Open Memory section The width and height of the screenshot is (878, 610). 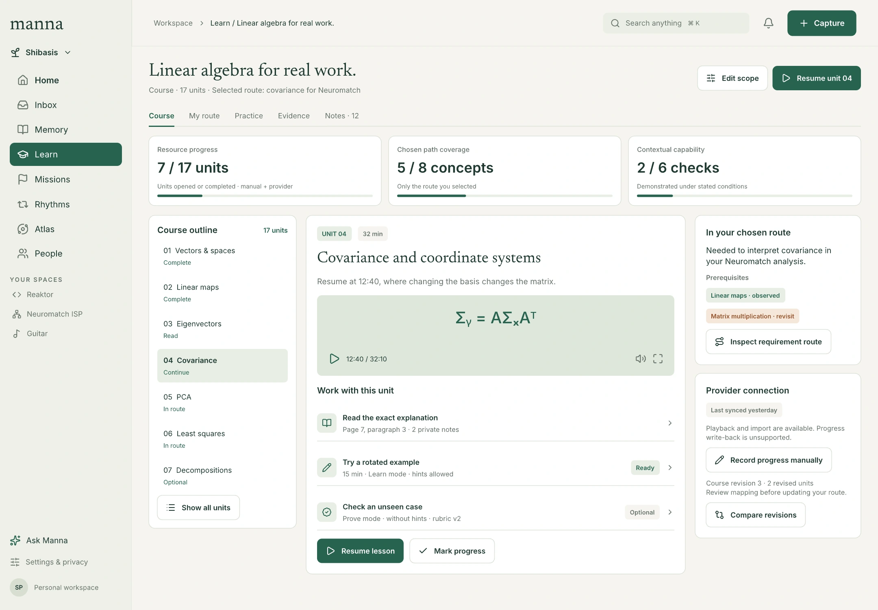pyautogui.click(x=66, y=130)
